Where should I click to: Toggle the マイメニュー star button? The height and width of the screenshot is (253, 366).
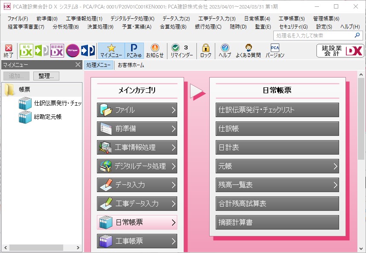coord(111,51)
